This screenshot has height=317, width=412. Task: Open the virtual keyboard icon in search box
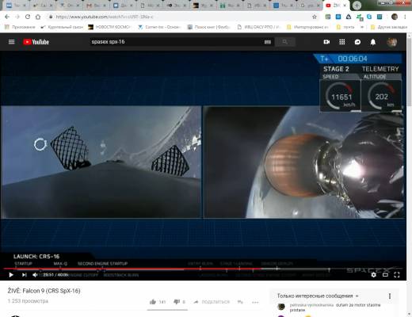(x=267, y=42)
